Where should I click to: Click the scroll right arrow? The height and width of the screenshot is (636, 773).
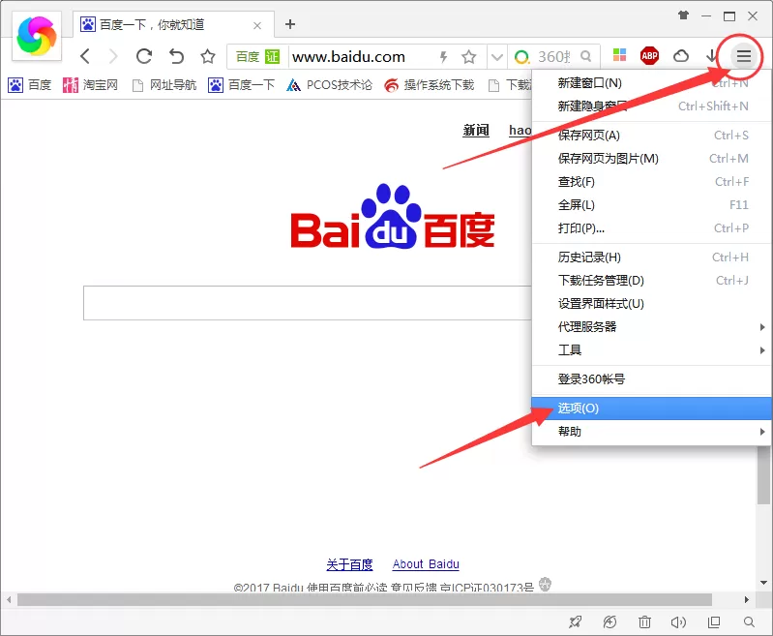click(746, 599)
